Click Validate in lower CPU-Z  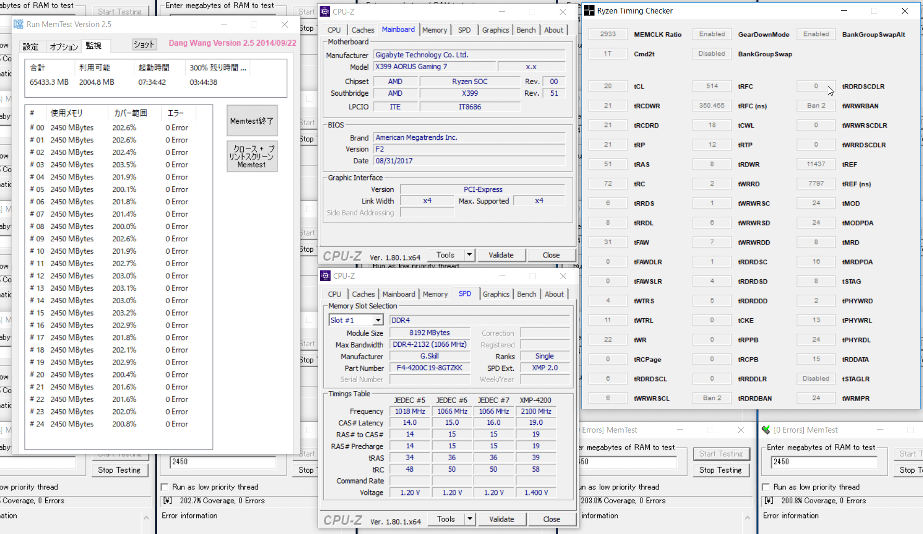[x=501, y=519]
